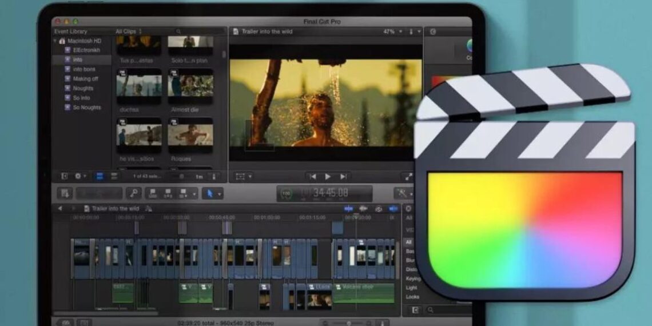
Task: Open the tool selector dropdown arrow
Action: 220,194
